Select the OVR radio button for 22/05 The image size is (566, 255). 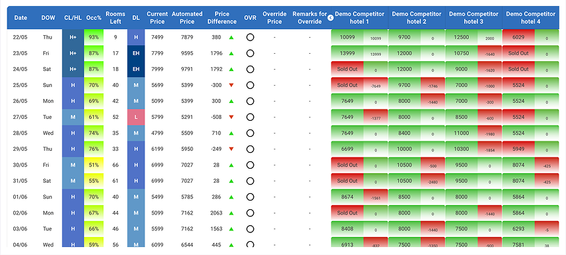250,37
